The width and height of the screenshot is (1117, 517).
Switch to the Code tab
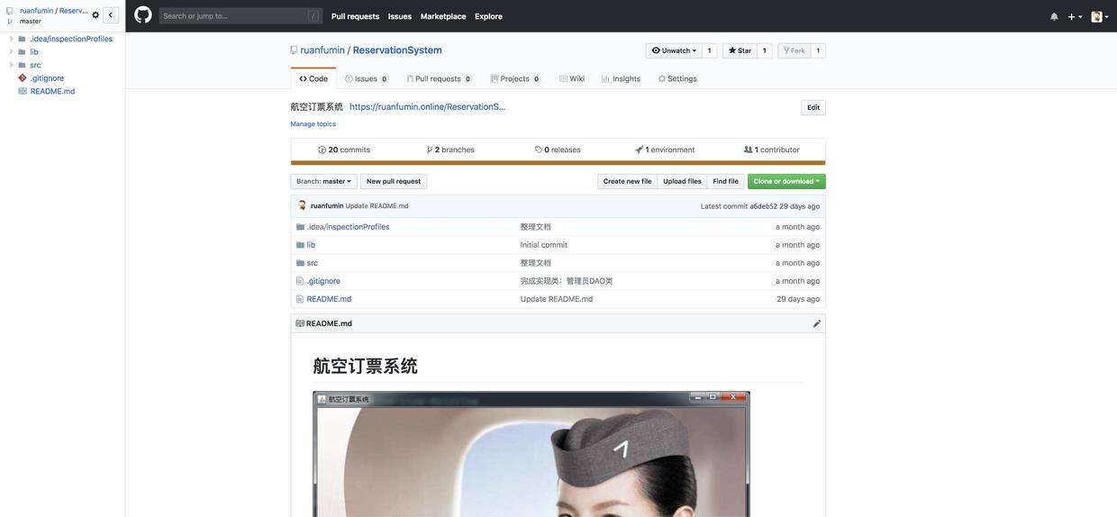tap(313, 78)
